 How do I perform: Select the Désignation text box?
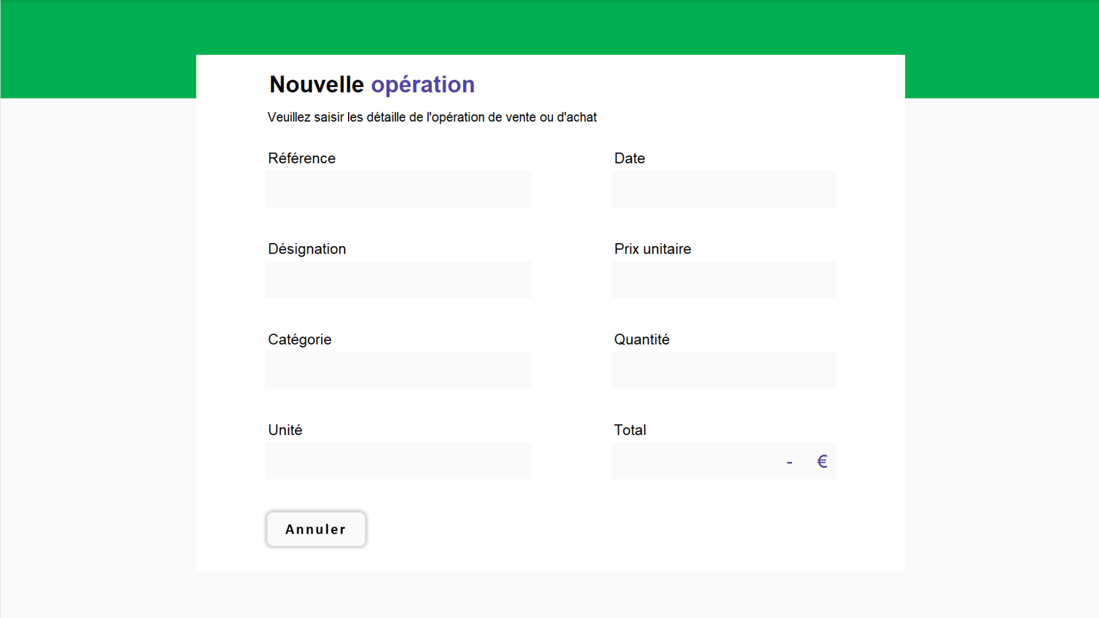[x=398, y=279]
